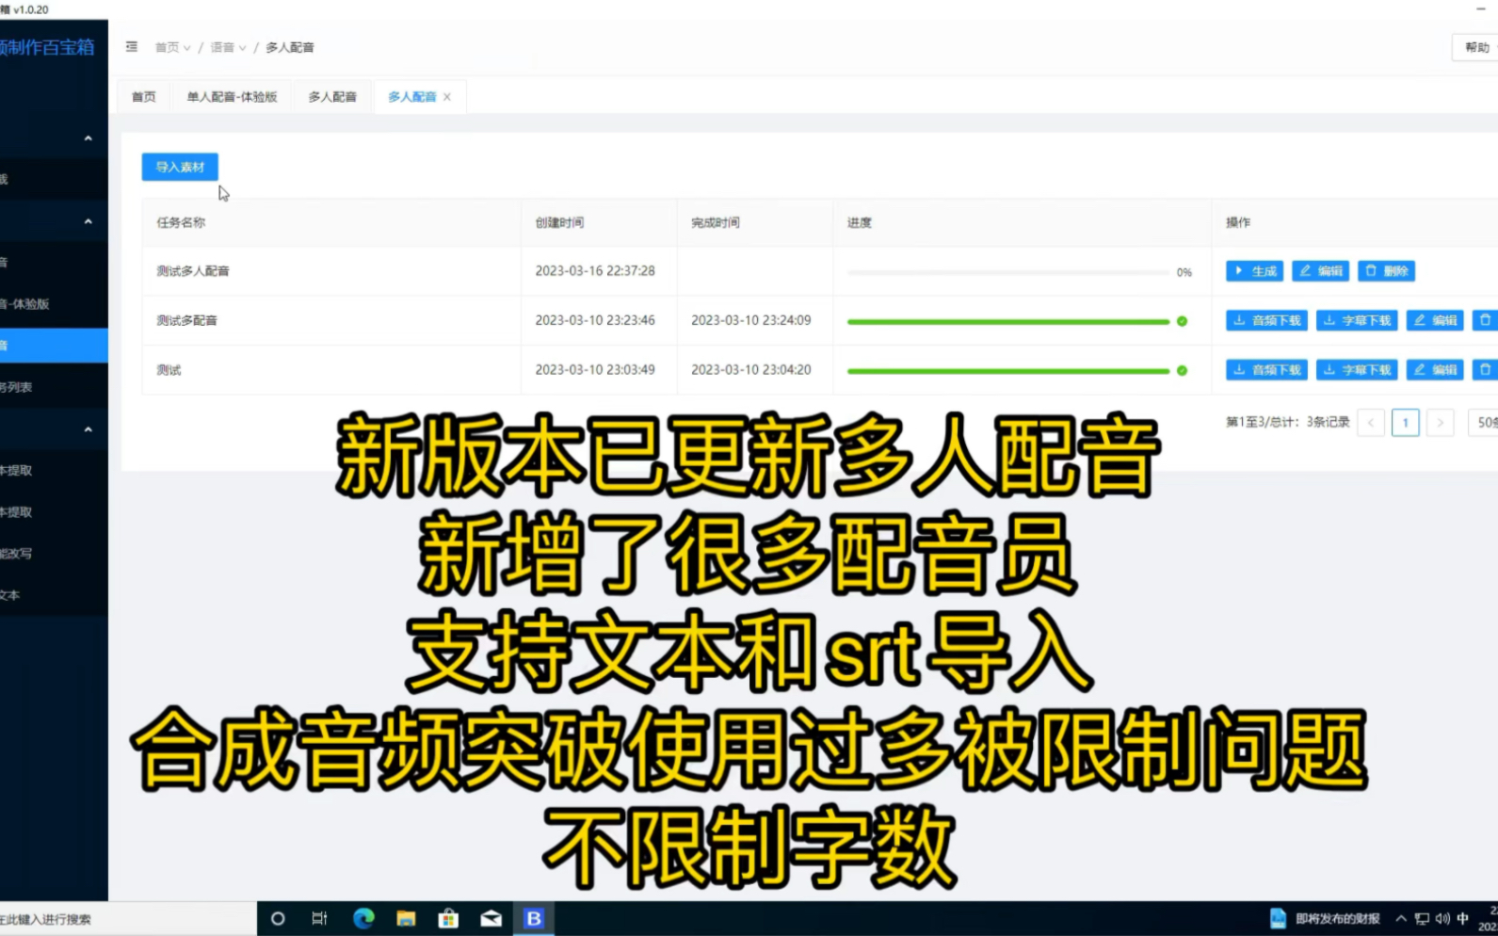Open File Explorer from the taskbar

(406, 918)
